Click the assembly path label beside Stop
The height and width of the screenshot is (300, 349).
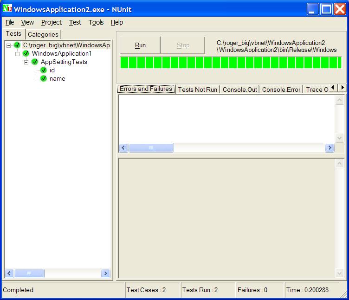click(x=277, y=46)
